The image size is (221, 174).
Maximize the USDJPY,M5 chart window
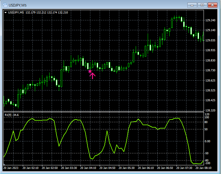(x=202, y=5)
